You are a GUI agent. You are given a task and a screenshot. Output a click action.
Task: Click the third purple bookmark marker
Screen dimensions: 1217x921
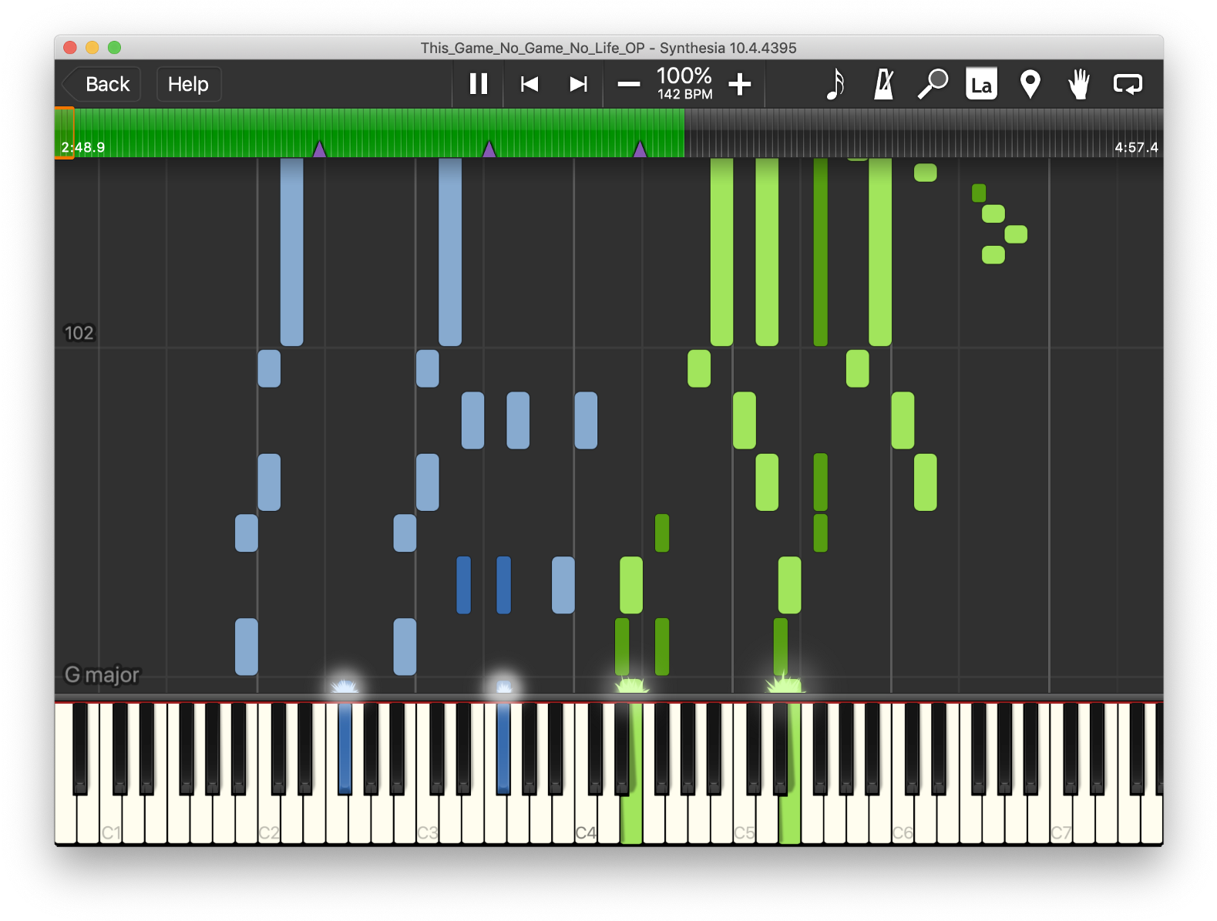(x=640, y=149)
